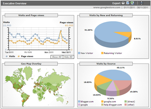Select the blogger.com legend entry

[x=86, y=102]
